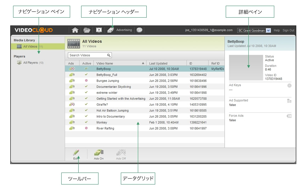Click the BettyBoop video thumbnail preview
This screenshot has width=303, height=187.
coord(246,68)
